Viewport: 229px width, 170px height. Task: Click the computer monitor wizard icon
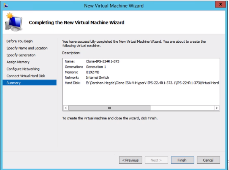(x=13, y=22)
